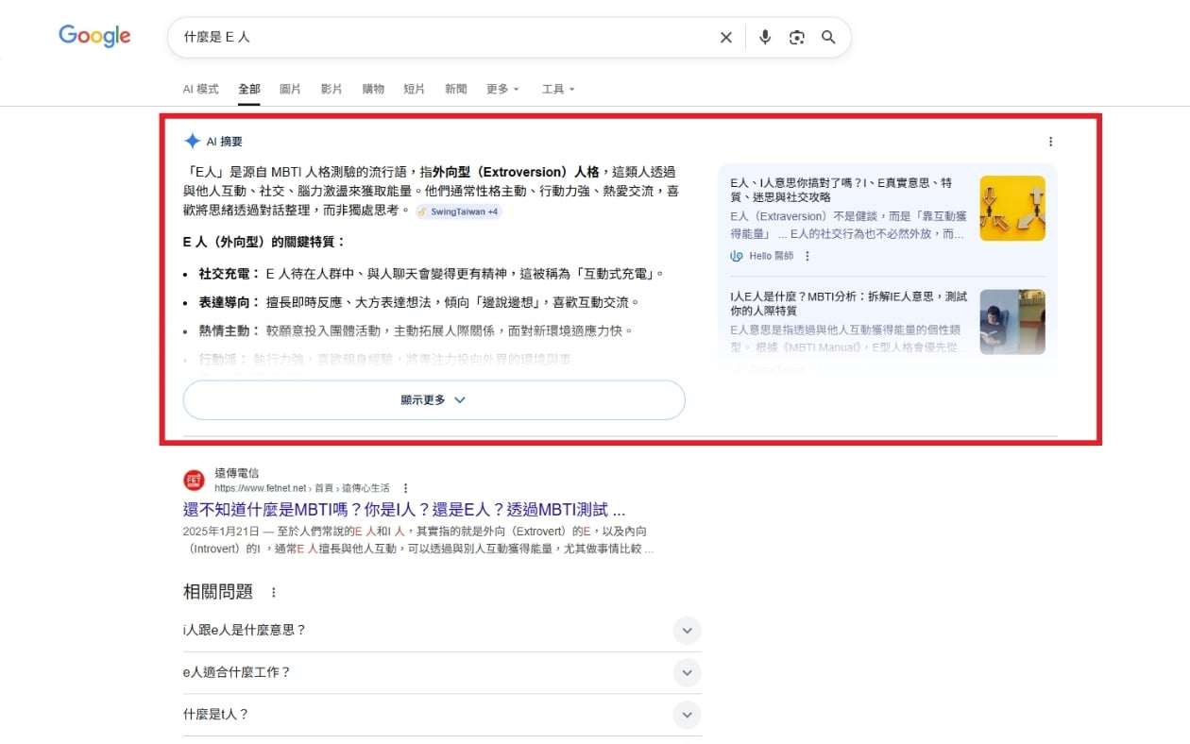Screen dimensions: 1190x744
Task: Open the Hello 醫師 source options menu
Action: [x=807, y=255]
